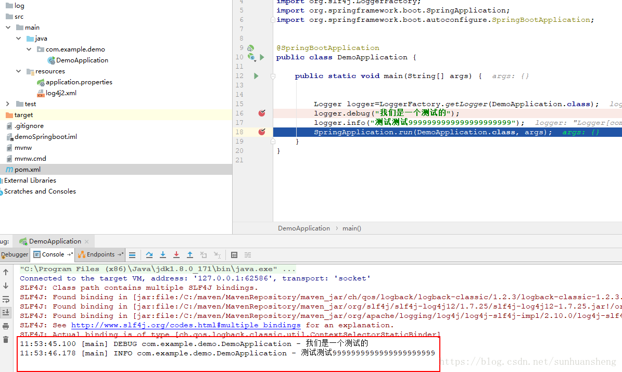Click the class gutter icon on line 10
Viewport: 622px width, 372px height.
251,57
